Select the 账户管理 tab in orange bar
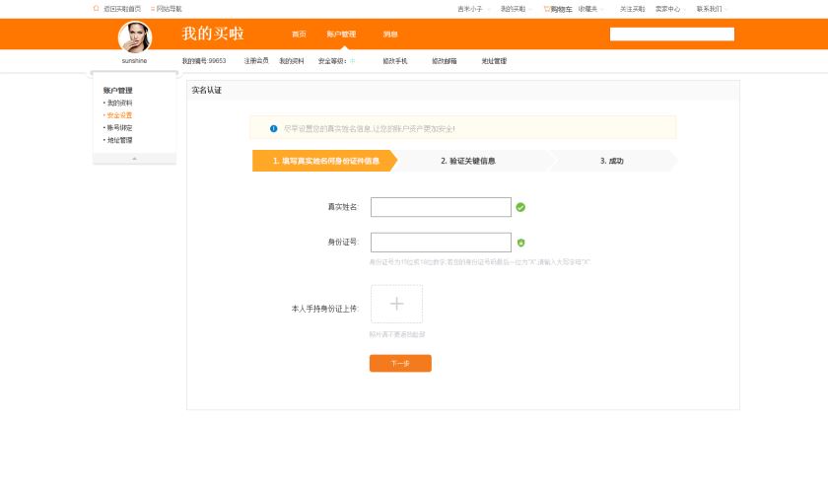 341,35
